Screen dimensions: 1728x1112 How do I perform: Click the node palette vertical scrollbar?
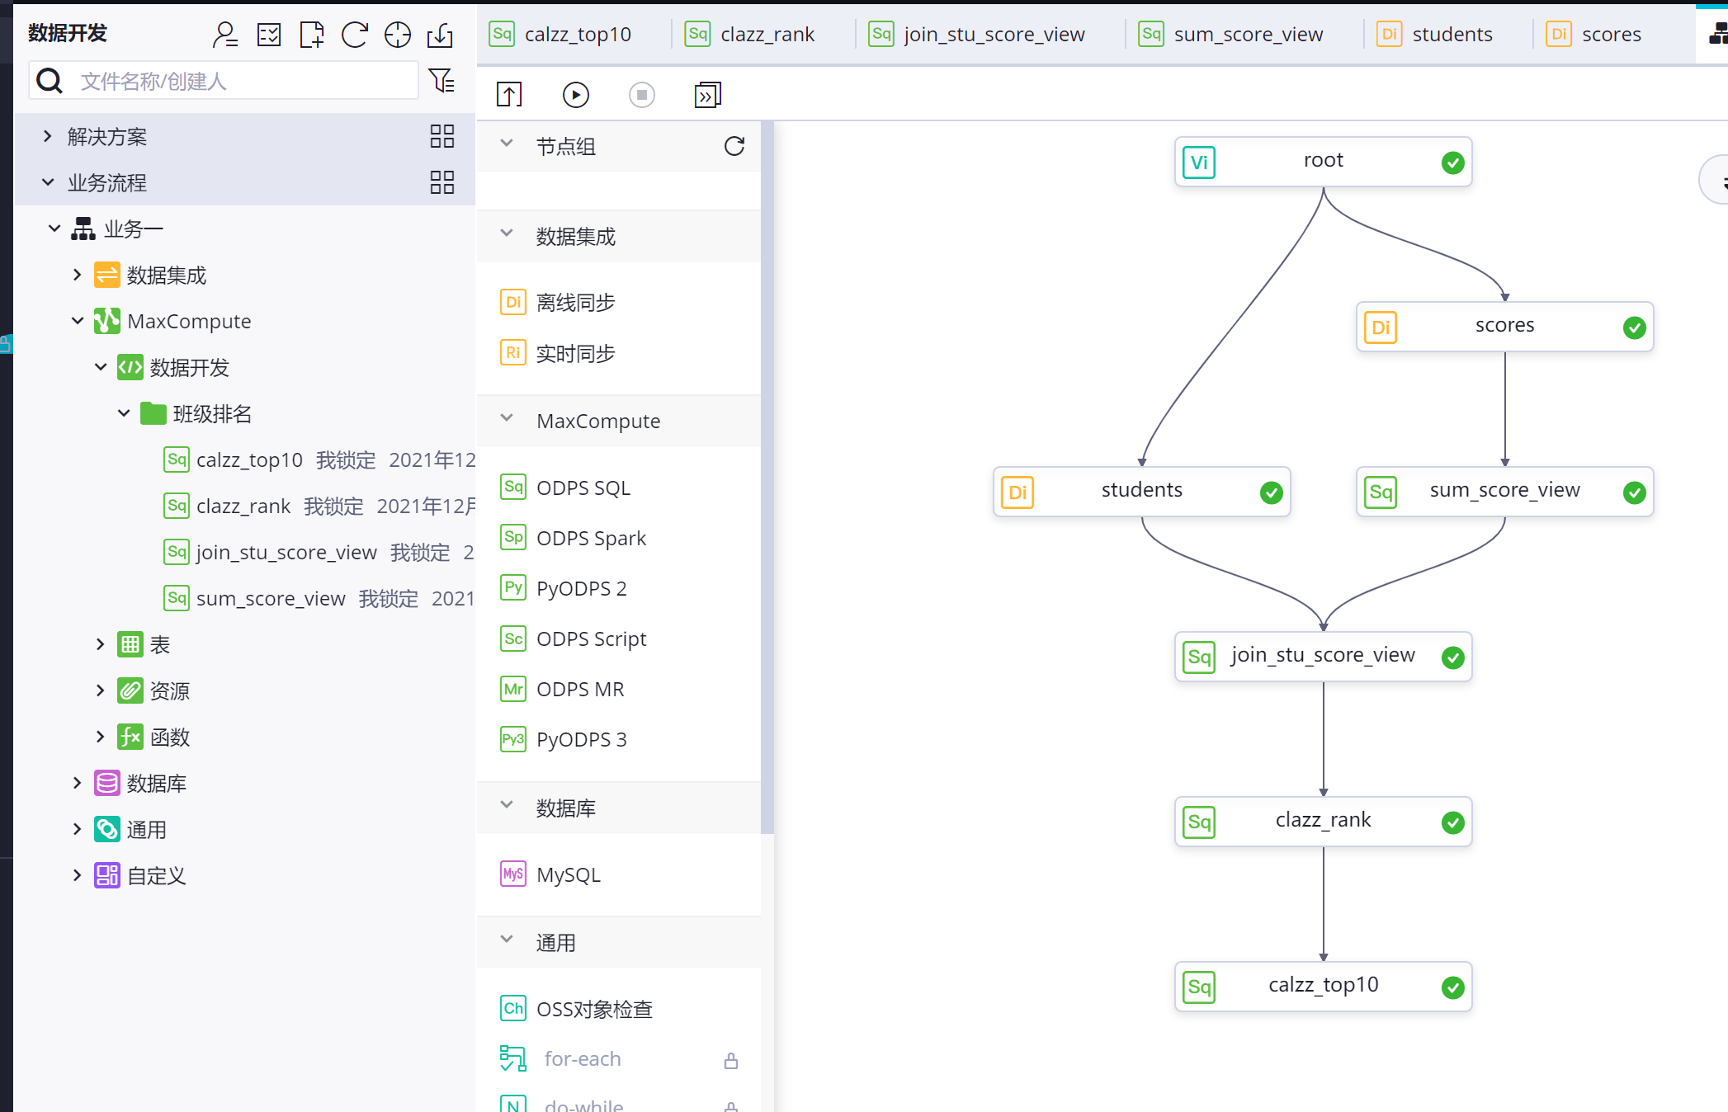coord(767,478)
